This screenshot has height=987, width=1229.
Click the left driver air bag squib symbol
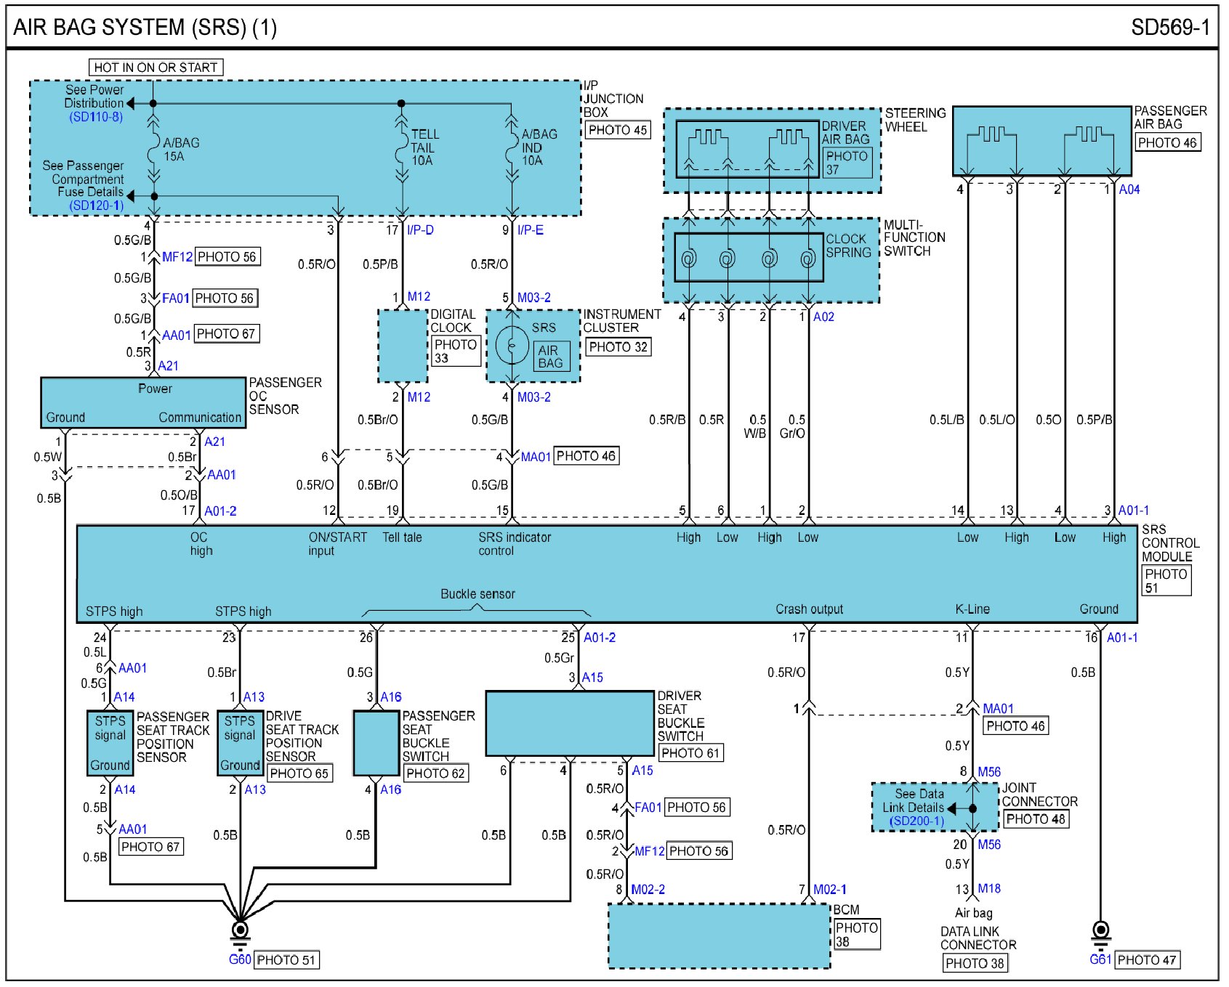[708, 138]
